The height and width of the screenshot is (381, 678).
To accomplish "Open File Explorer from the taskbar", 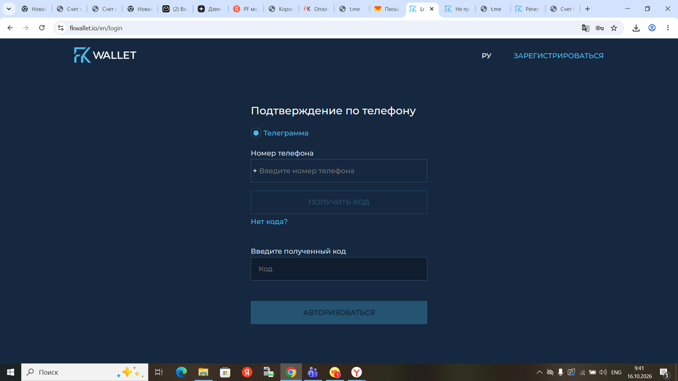I will pyautogui.click(x=203, y=372).
